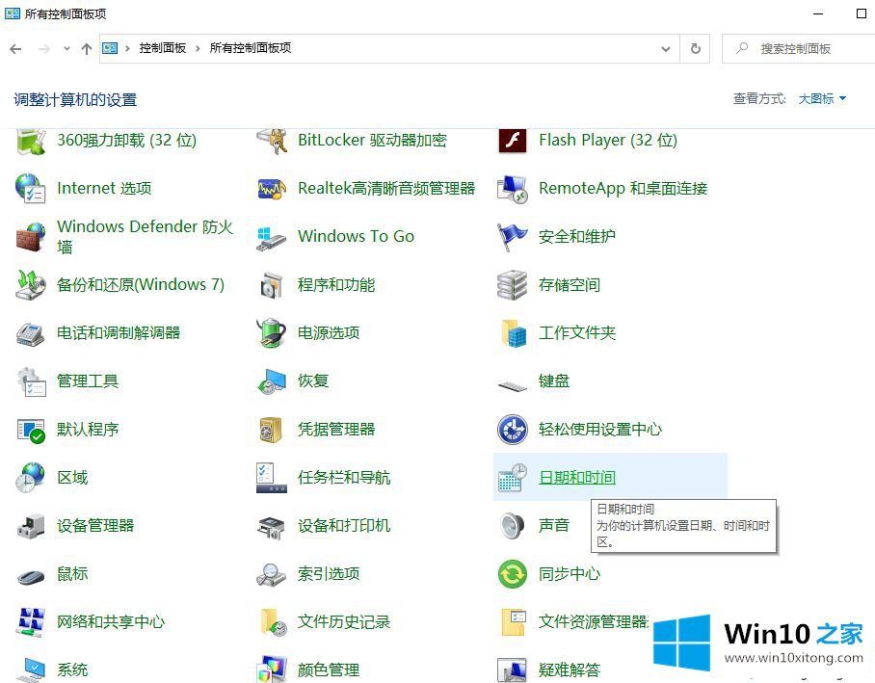Open the Flash Player red icon

[513, 141]
